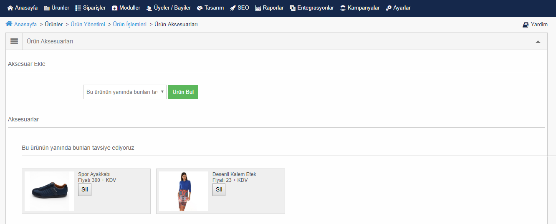Click the Aksesuarlar section heading
The image size is (556, 224).
pyautogui.click(x=23, y=119)
